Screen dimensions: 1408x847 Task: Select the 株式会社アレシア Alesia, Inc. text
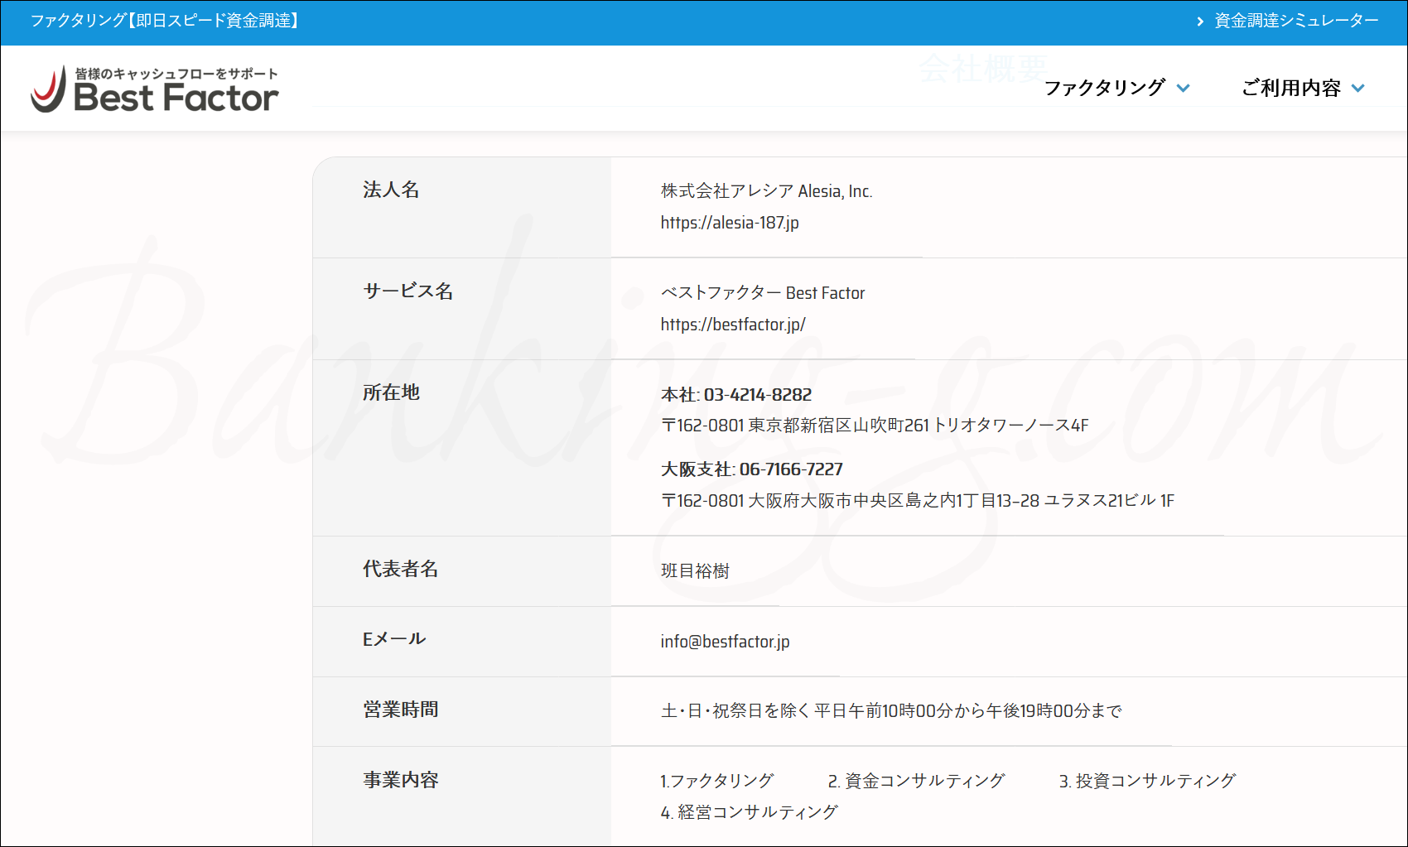766,191
